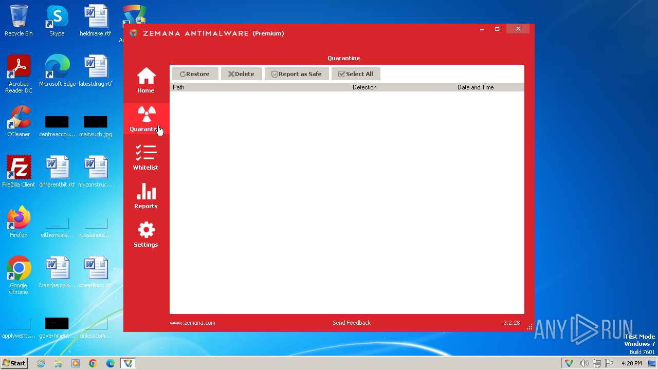The width and height of the screenshot is (658, 370).
Task: Select Acrobat Reader DC desktop shortcut
Action: coord(19,74)
